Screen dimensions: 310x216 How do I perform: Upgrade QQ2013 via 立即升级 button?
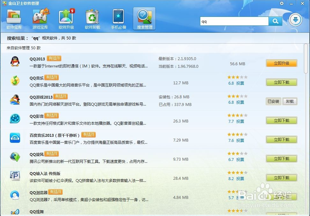[x=281, y=63]
